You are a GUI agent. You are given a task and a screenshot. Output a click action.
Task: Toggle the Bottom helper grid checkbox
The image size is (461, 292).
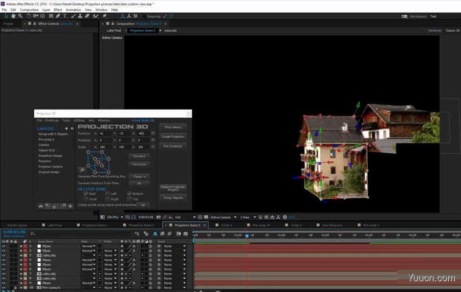coord(130,193)
